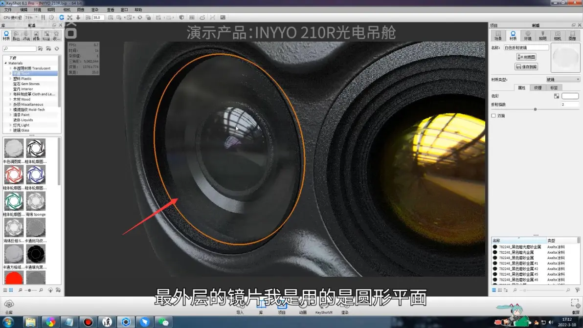Viewport: 583px width, 328px height.
Task: Click the shield toolbar icon
Action: point(181,18)
